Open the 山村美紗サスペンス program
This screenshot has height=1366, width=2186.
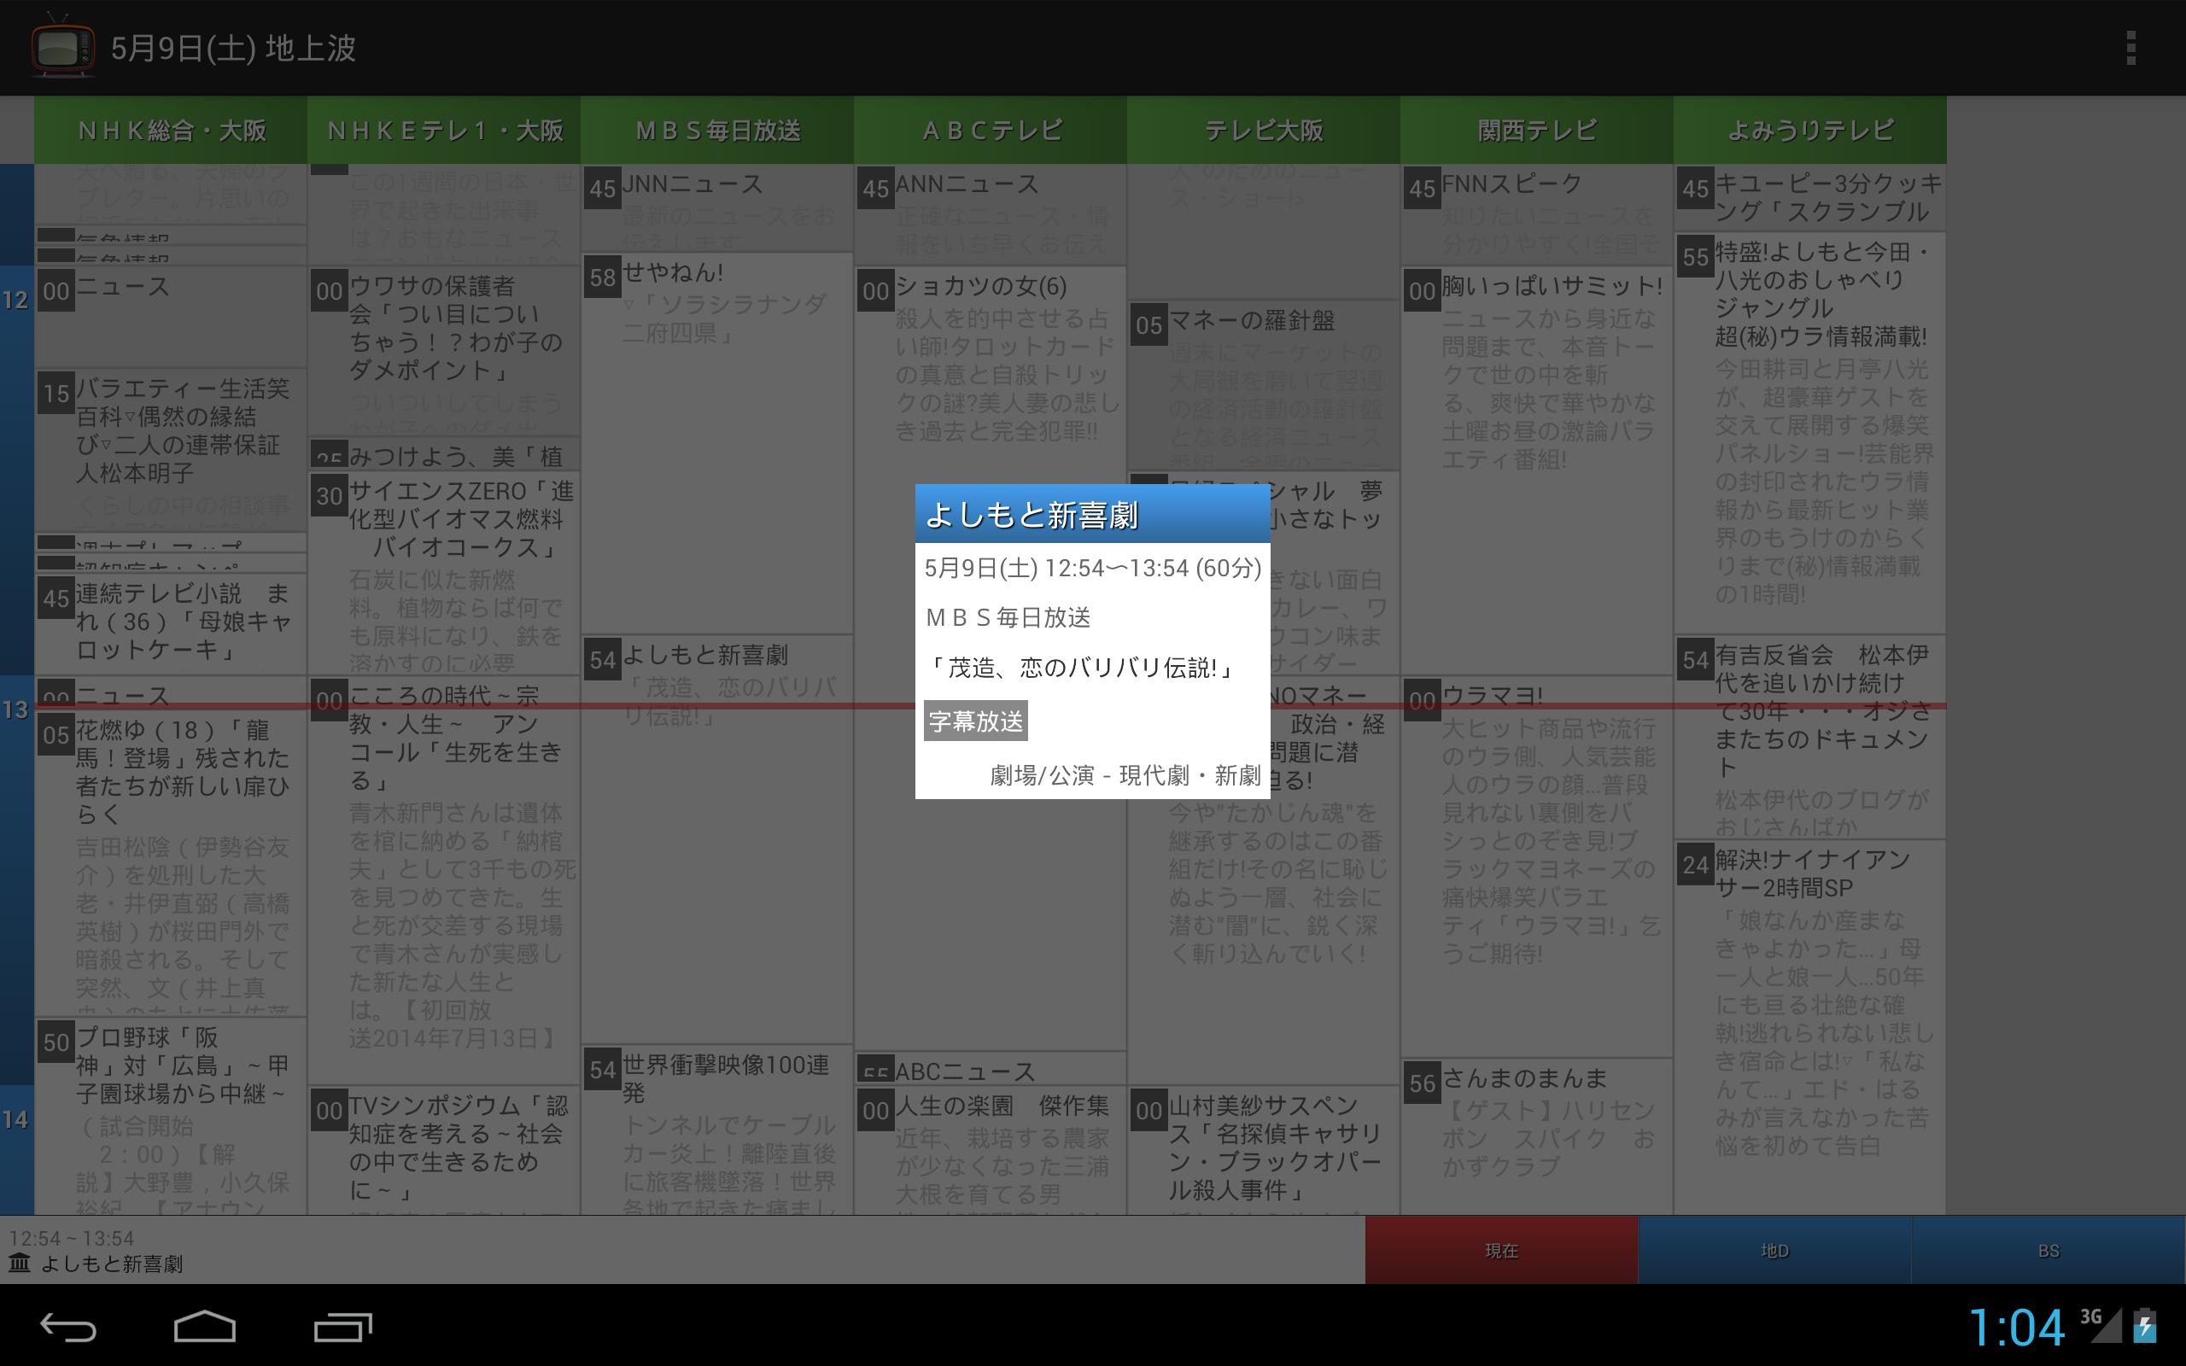pos(1264,1150)
